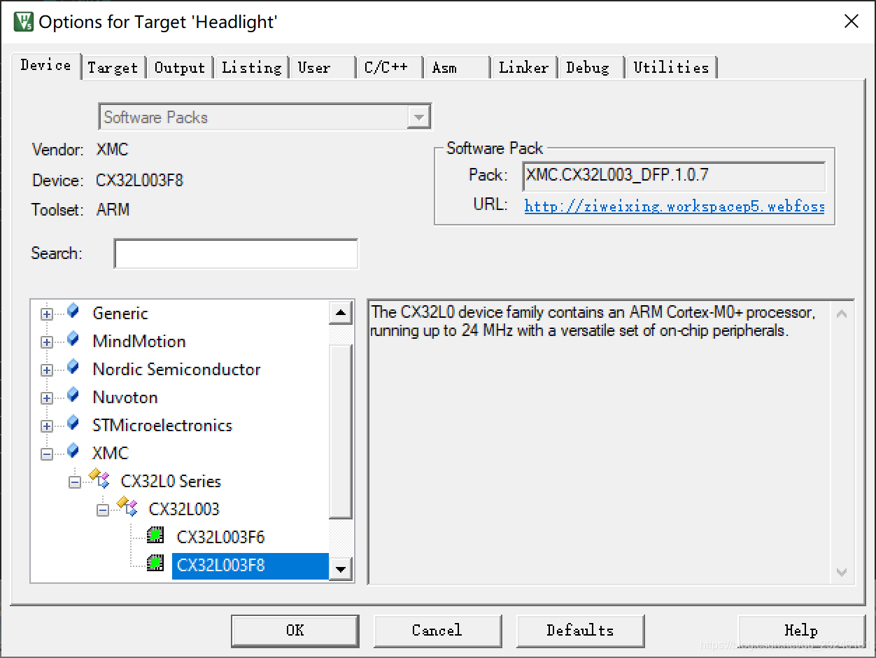Close the Options for Target dialog

pyautogui.click(x=852, y=21)
